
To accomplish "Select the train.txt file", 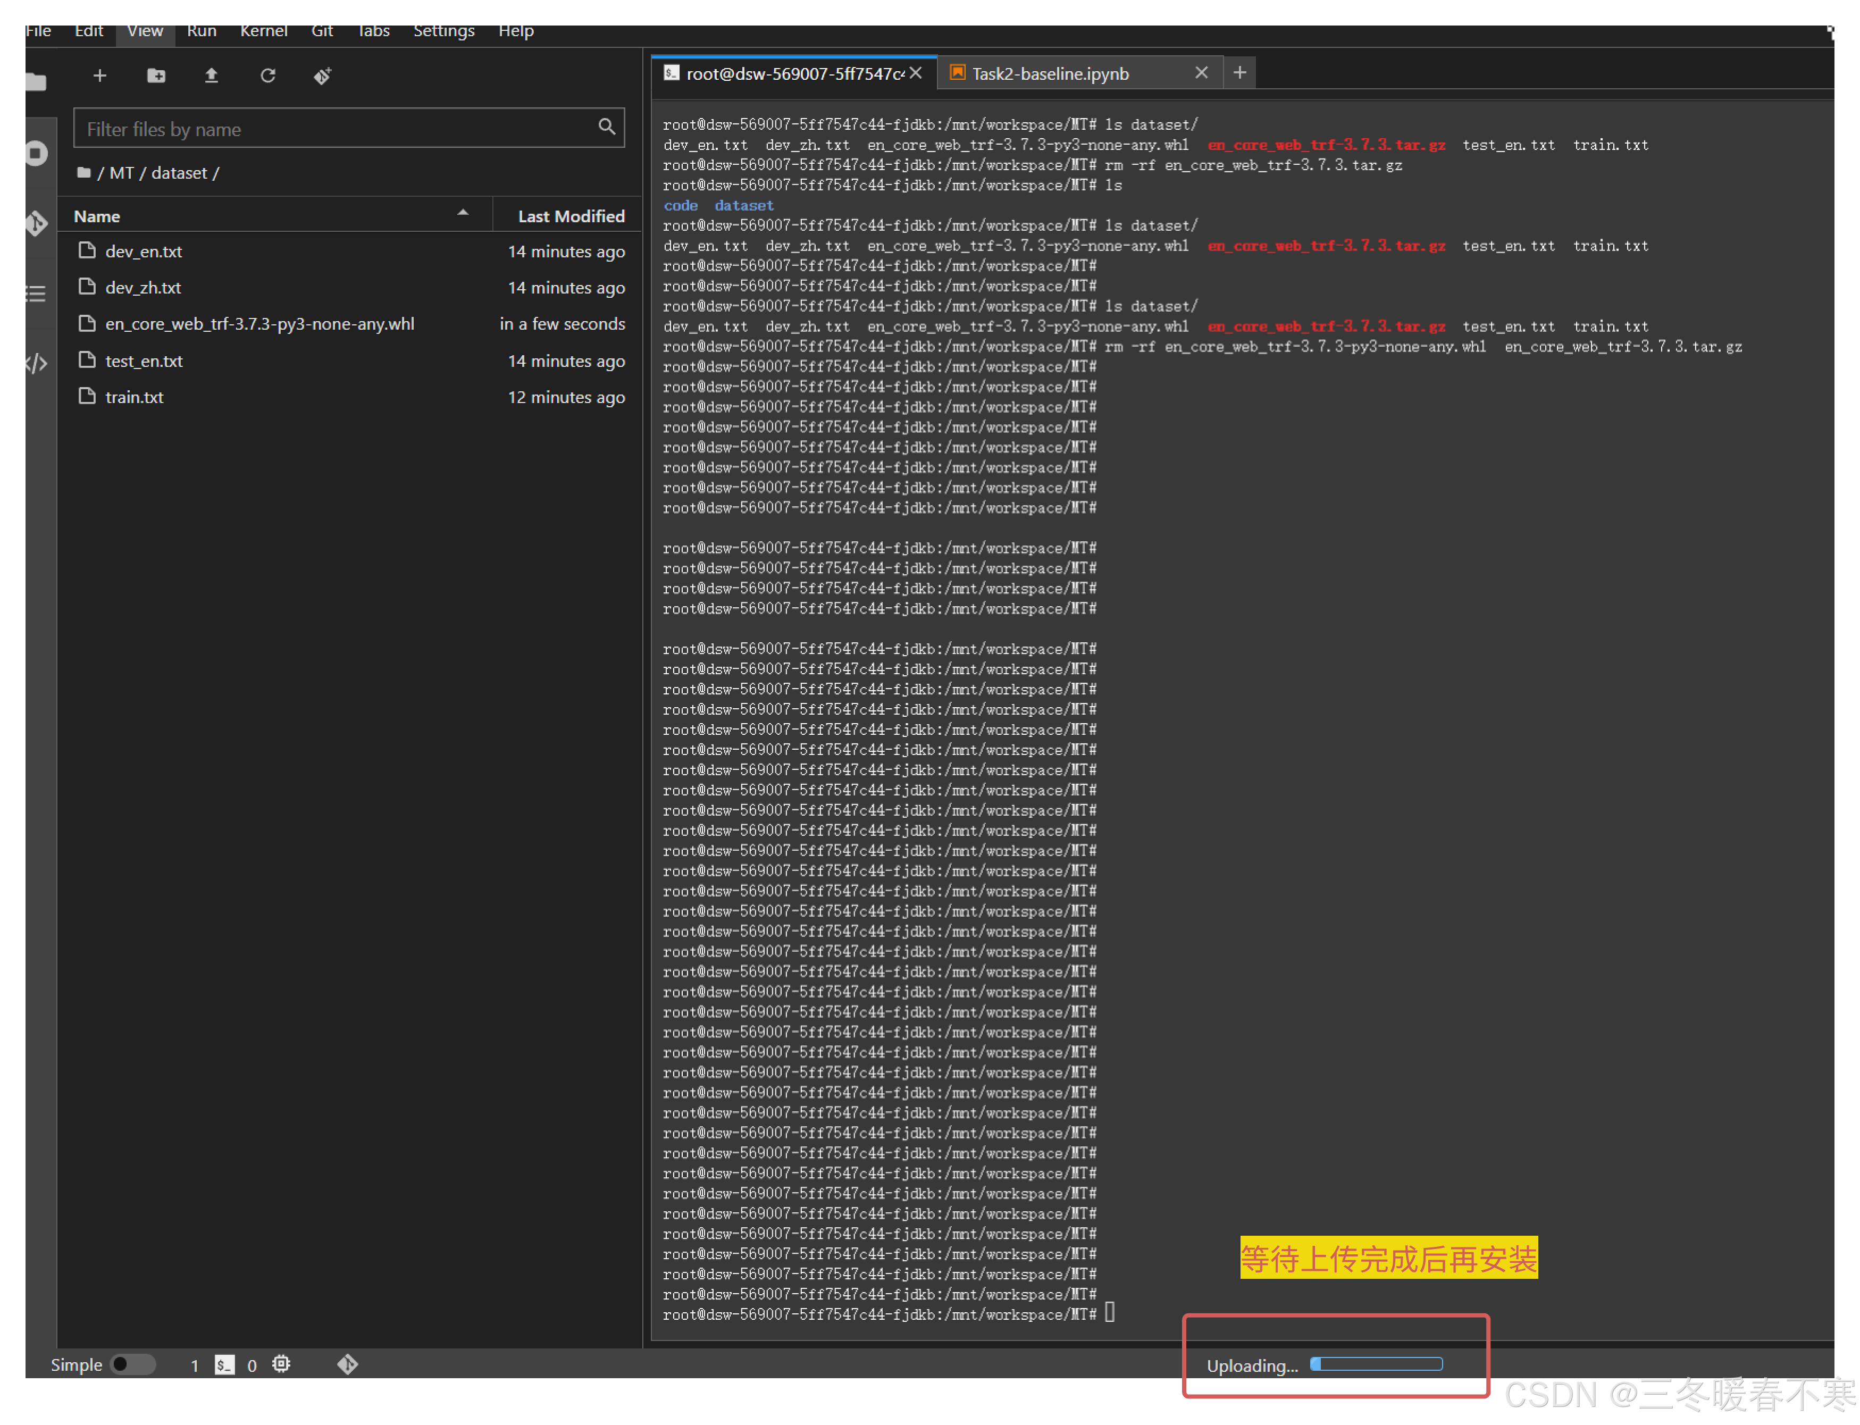I will tap(134, 397).
